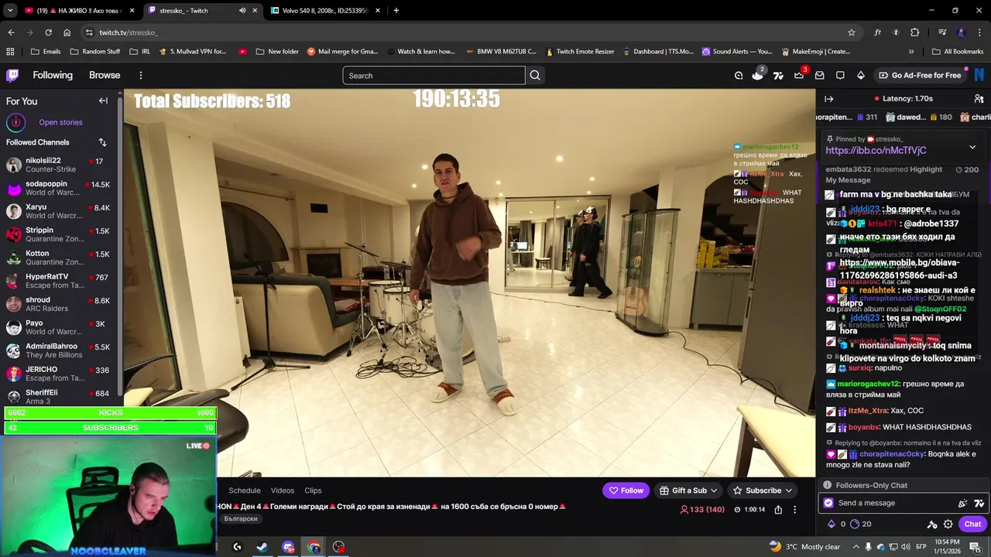Open Steam from the taskbar

click(262, 547)
